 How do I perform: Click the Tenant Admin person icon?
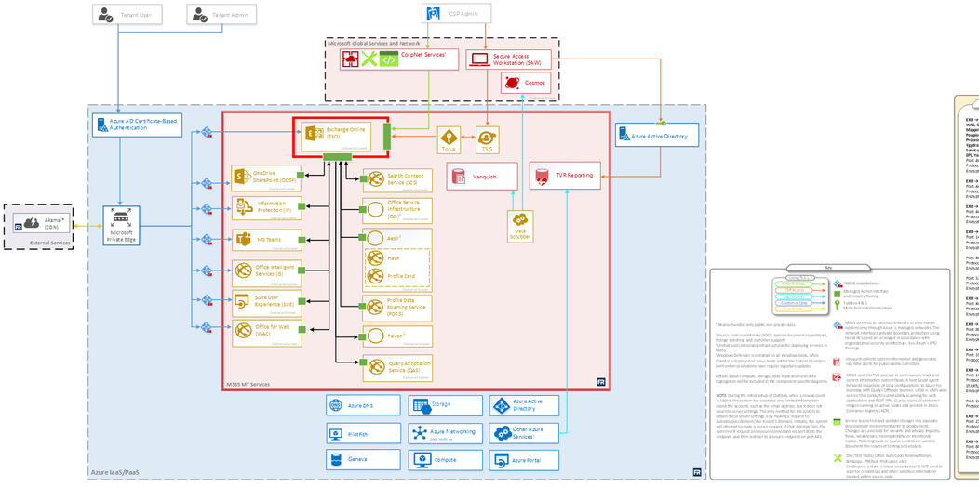200,14
